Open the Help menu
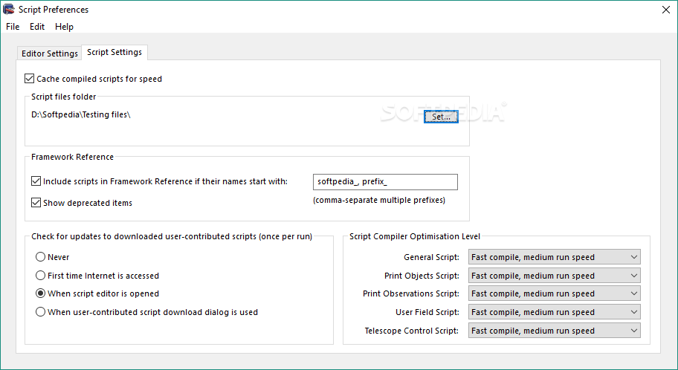Viewport: 678px width, 370px height. pos(64,27)
